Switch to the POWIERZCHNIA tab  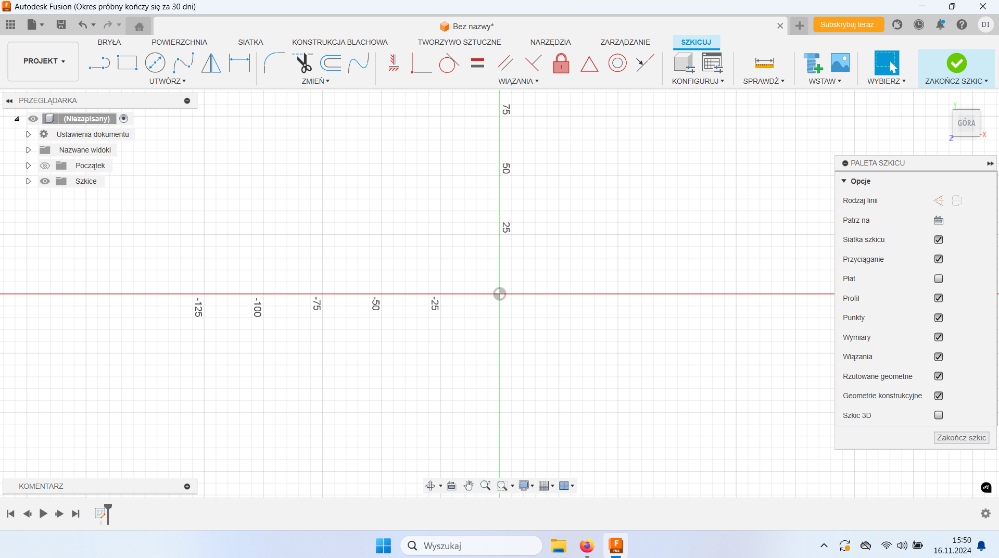[x=179, y=42]
